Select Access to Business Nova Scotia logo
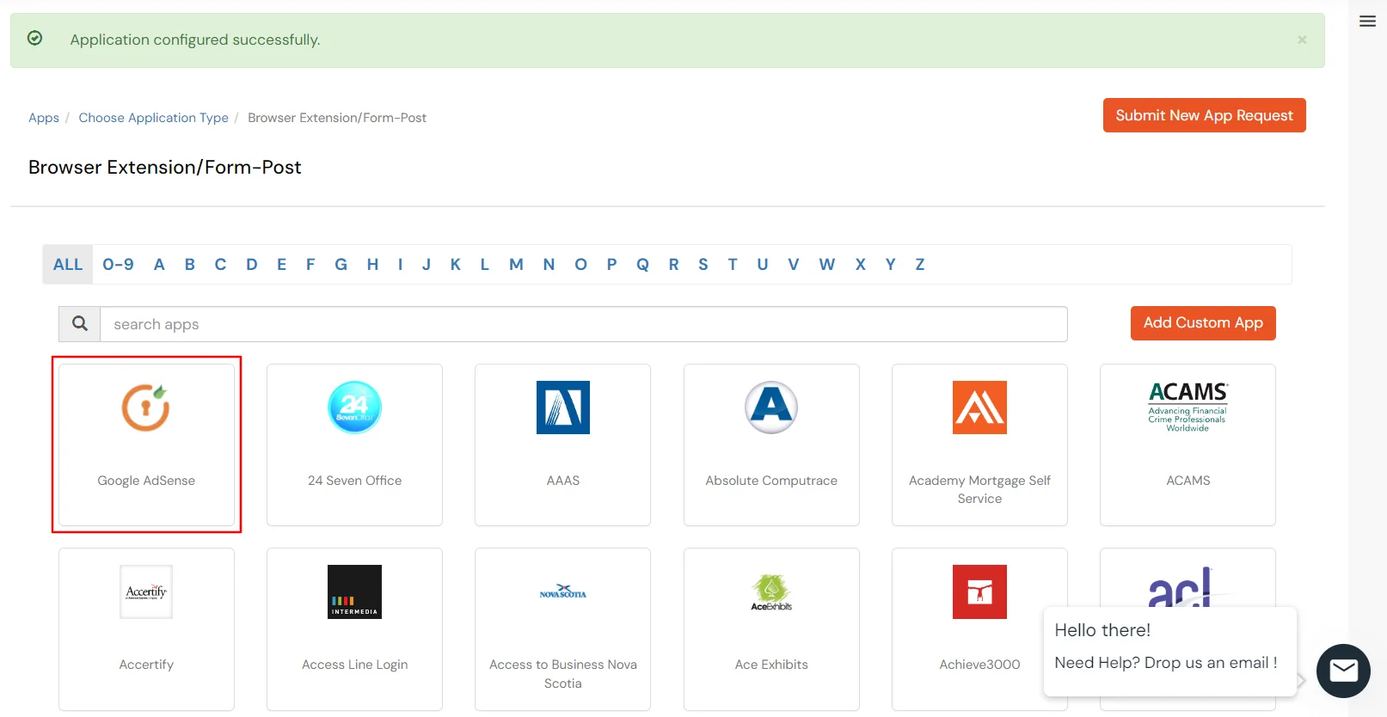1387x717 pixels. coord(563,591)
